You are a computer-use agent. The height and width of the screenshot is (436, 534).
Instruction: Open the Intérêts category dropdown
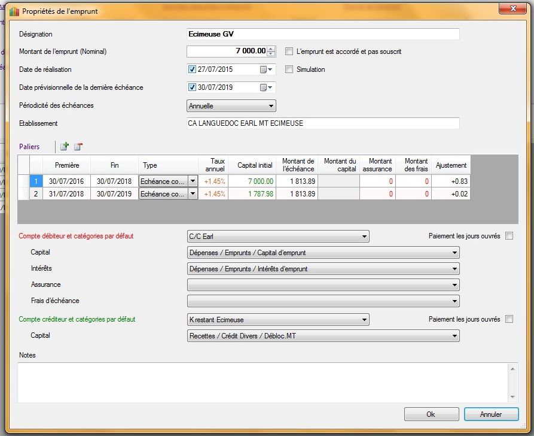coord(454,269)
